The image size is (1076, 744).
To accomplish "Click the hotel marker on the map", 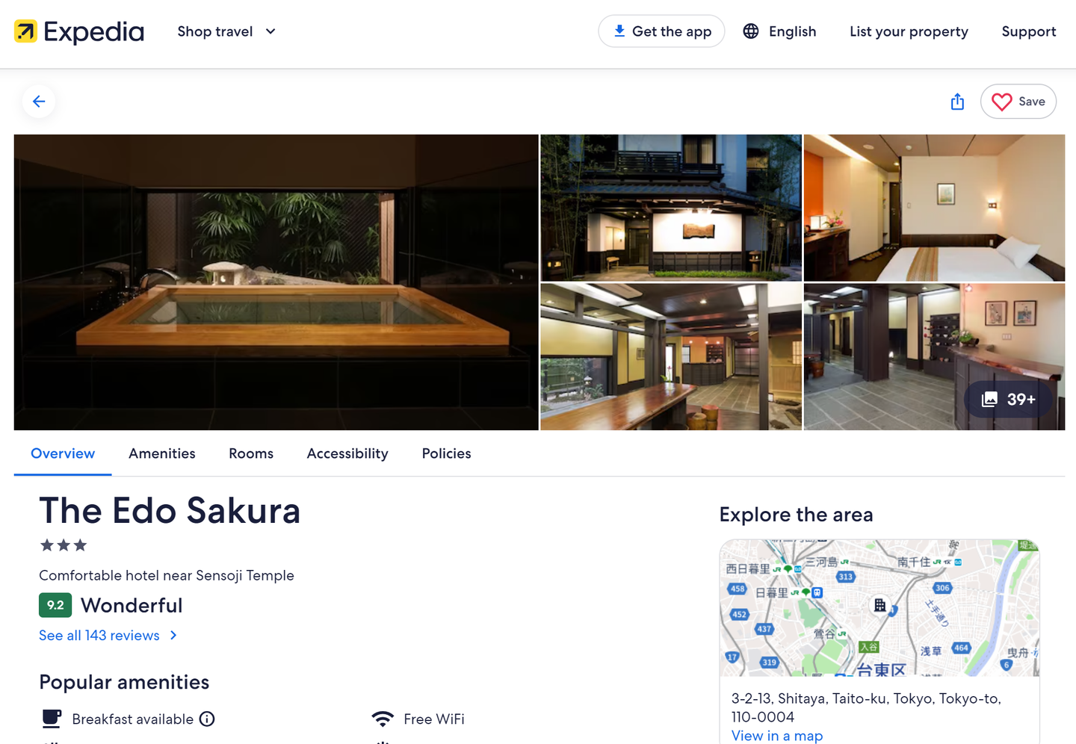I will pos(880,605).
